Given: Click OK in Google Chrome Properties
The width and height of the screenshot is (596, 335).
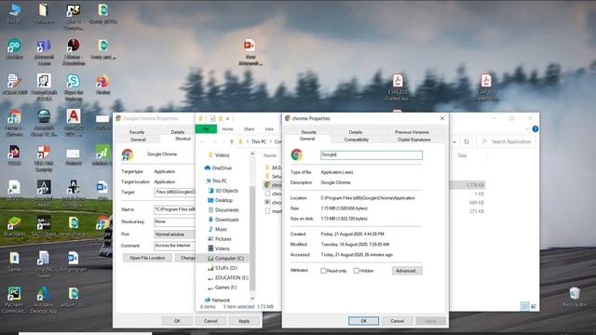Looking at the screenshot, I should pos(177,321).
